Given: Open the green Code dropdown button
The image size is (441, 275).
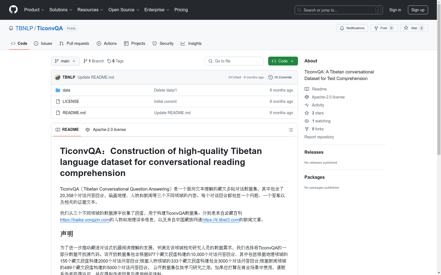Looking at the screenshot, I should click(283, 61).
